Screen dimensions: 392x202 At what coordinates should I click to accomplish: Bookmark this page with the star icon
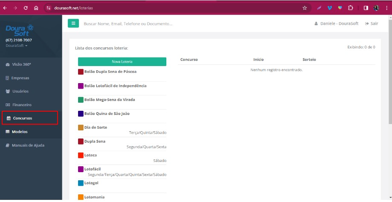tap(305, 8)
